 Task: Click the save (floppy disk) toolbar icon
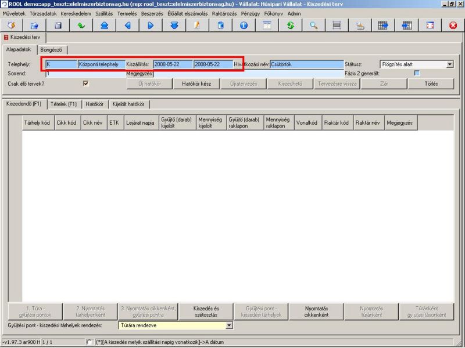58,26
